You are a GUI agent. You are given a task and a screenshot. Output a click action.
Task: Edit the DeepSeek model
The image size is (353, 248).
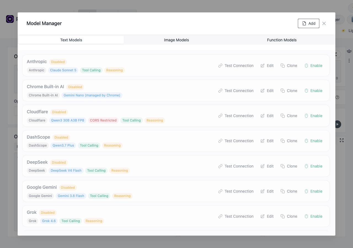267,166
